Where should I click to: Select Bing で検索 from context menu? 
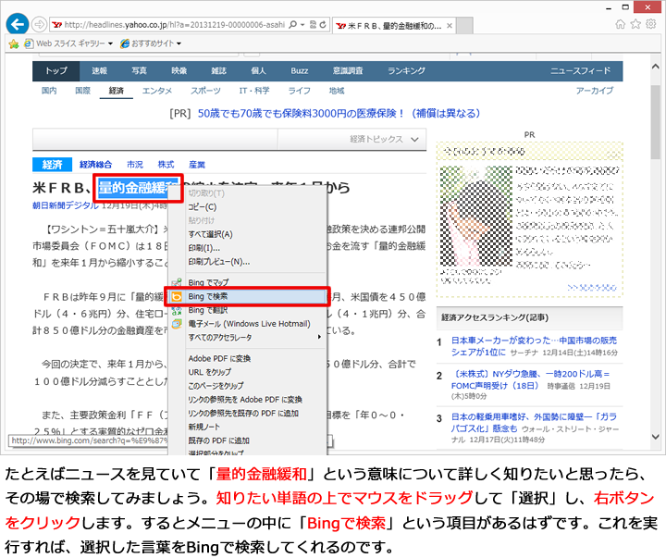248,296
